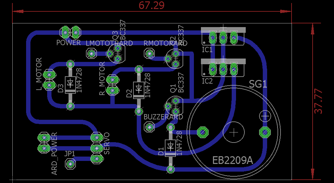The width and height of the screenshot is (334, 183).
Task: Click the Q1 BC337 transistor outline
Action: (x=174, y=106)
